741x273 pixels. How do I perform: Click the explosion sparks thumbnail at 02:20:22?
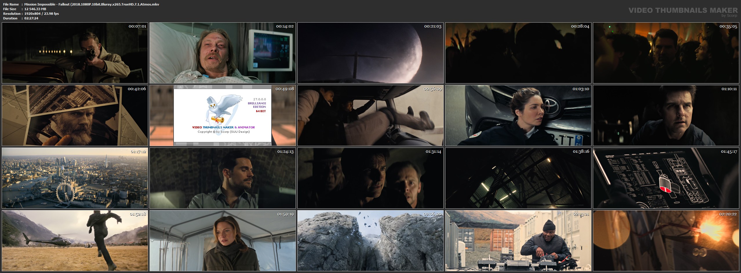click(x=666, y=241)
